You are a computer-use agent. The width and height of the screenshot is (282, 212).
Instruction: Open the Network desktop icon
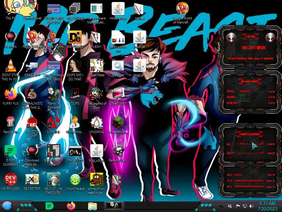[11, 40]
